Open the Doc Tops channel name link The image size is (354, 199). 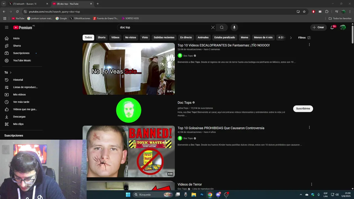pyautogui.click(x=184, y=103)
